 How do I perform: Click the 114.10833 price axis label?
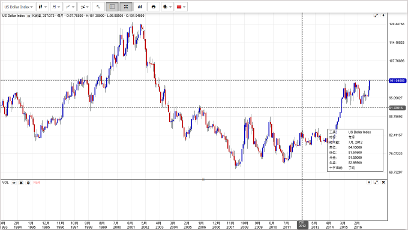397,43
